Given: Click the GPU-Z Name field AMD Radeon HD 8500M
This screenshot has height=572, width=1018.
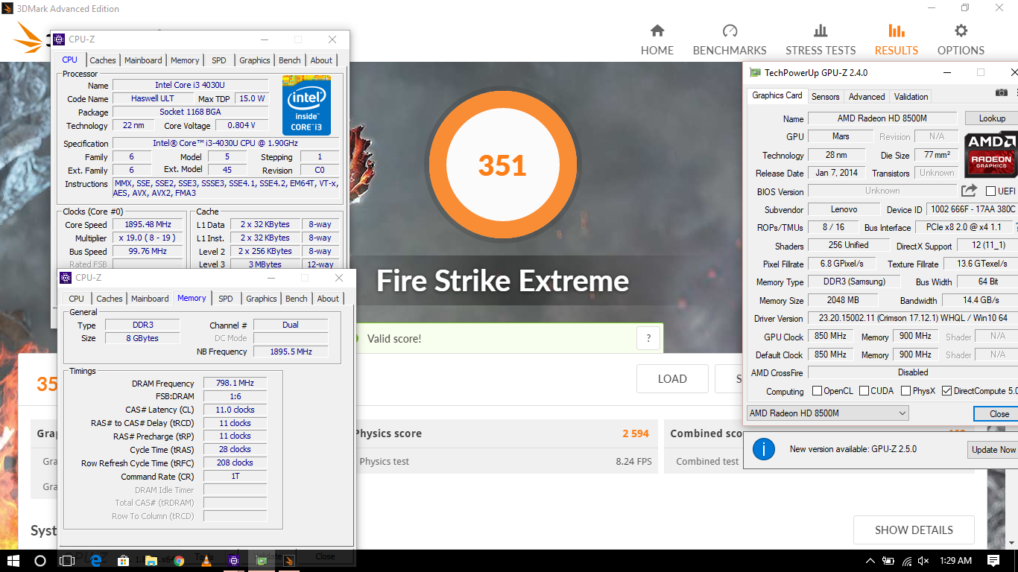Looking at the screenshot, I should click(x=882, y=118).
